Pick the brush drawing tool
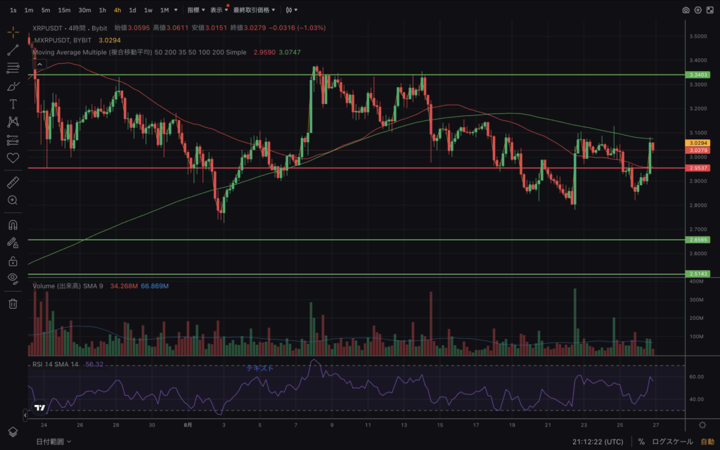The width and height of the screenshot is (720, 450). point(13,86)
